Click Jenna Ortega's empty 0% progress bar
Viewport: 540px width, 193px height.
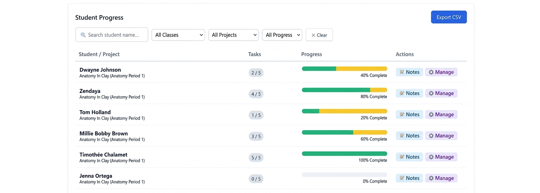344,175
